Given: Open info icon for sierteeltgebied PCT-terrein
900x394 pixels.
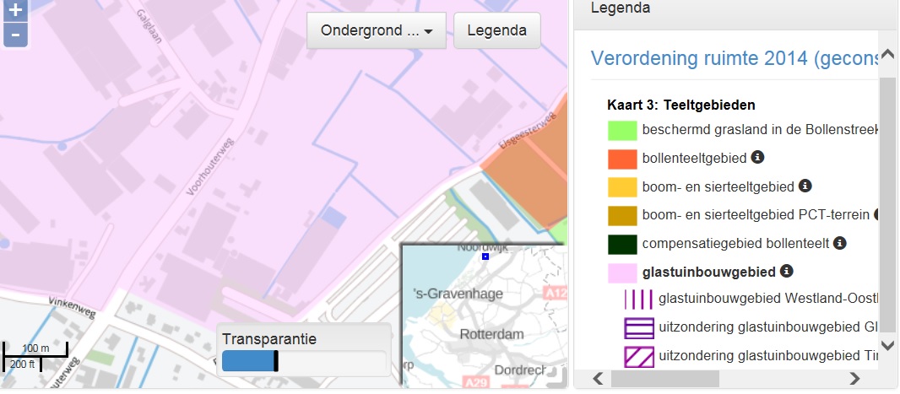Looking at the screenshot, I should [876, 214].
